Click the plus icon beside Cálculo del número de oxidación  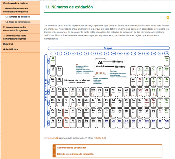point(54,154)
